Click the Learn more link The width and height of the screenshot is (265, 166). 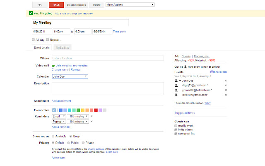[x=112, y=152]
